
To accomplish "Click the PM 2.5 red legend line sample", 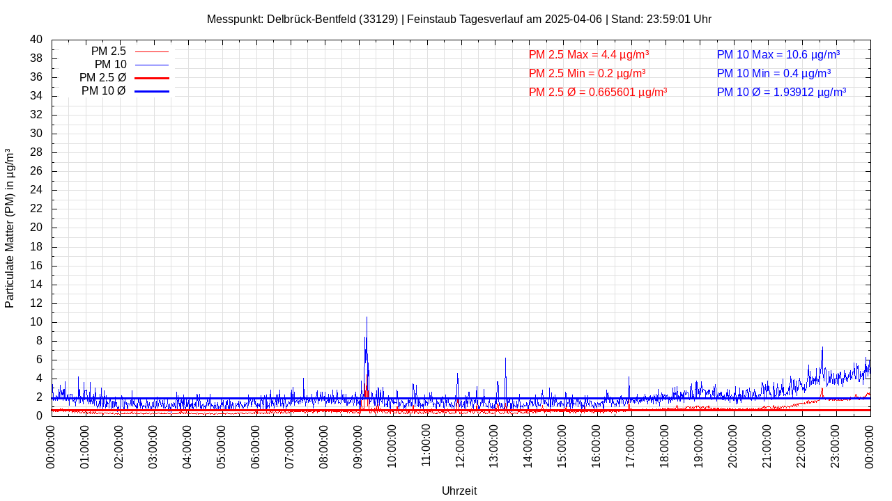I will (x=151, y=51).
